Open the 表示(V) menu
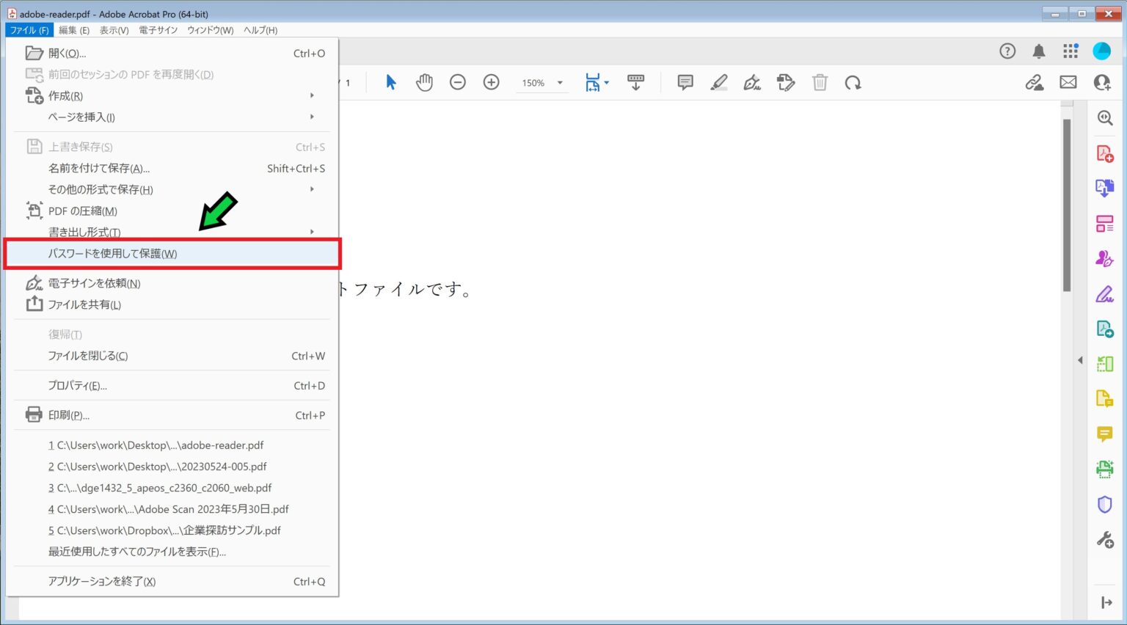Screen dimensions: 1127x625 coord(114,30)
